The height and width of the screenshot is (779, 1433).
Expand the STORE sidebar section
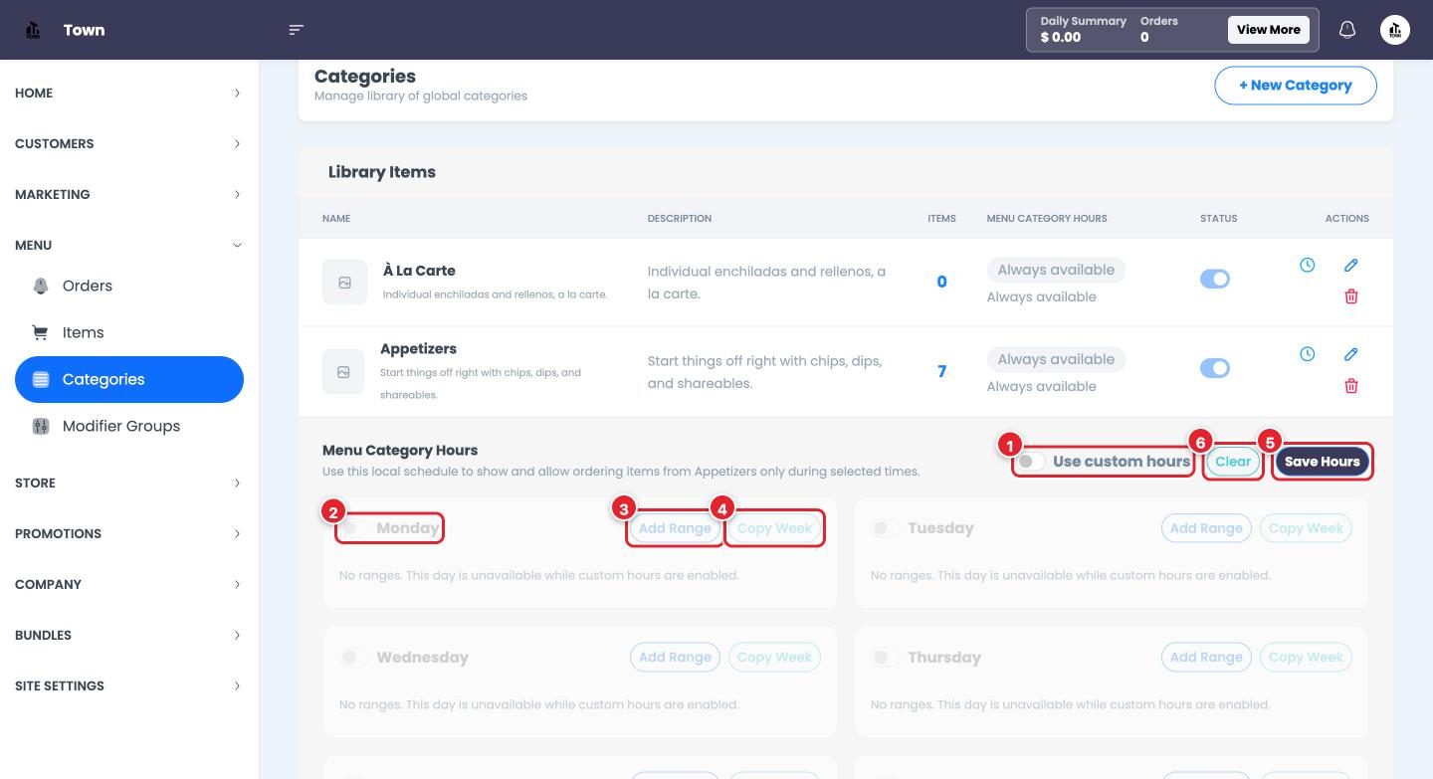[129, 483]
